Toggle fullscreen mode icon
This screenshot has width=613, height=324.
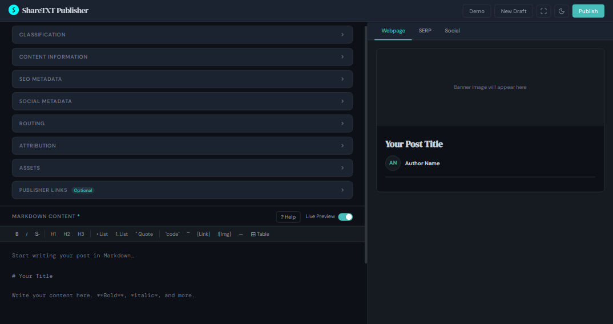click(543, 11)
